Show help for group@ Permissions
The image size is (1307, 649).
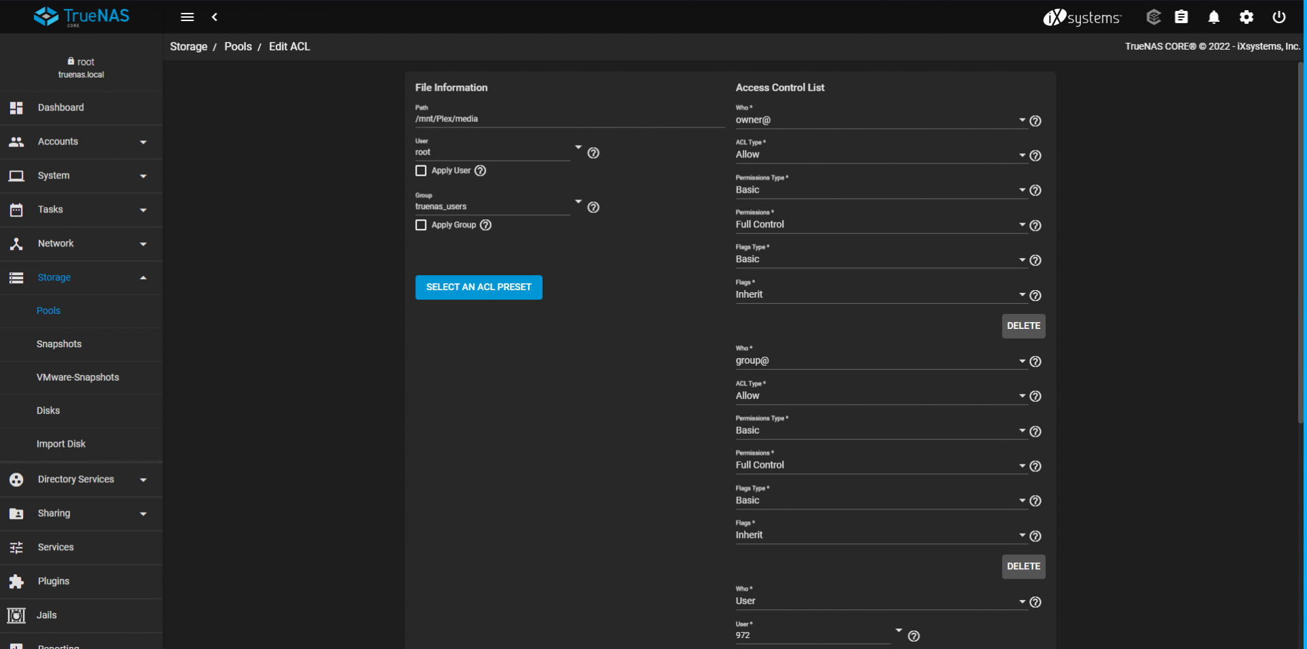point(1035,466)
